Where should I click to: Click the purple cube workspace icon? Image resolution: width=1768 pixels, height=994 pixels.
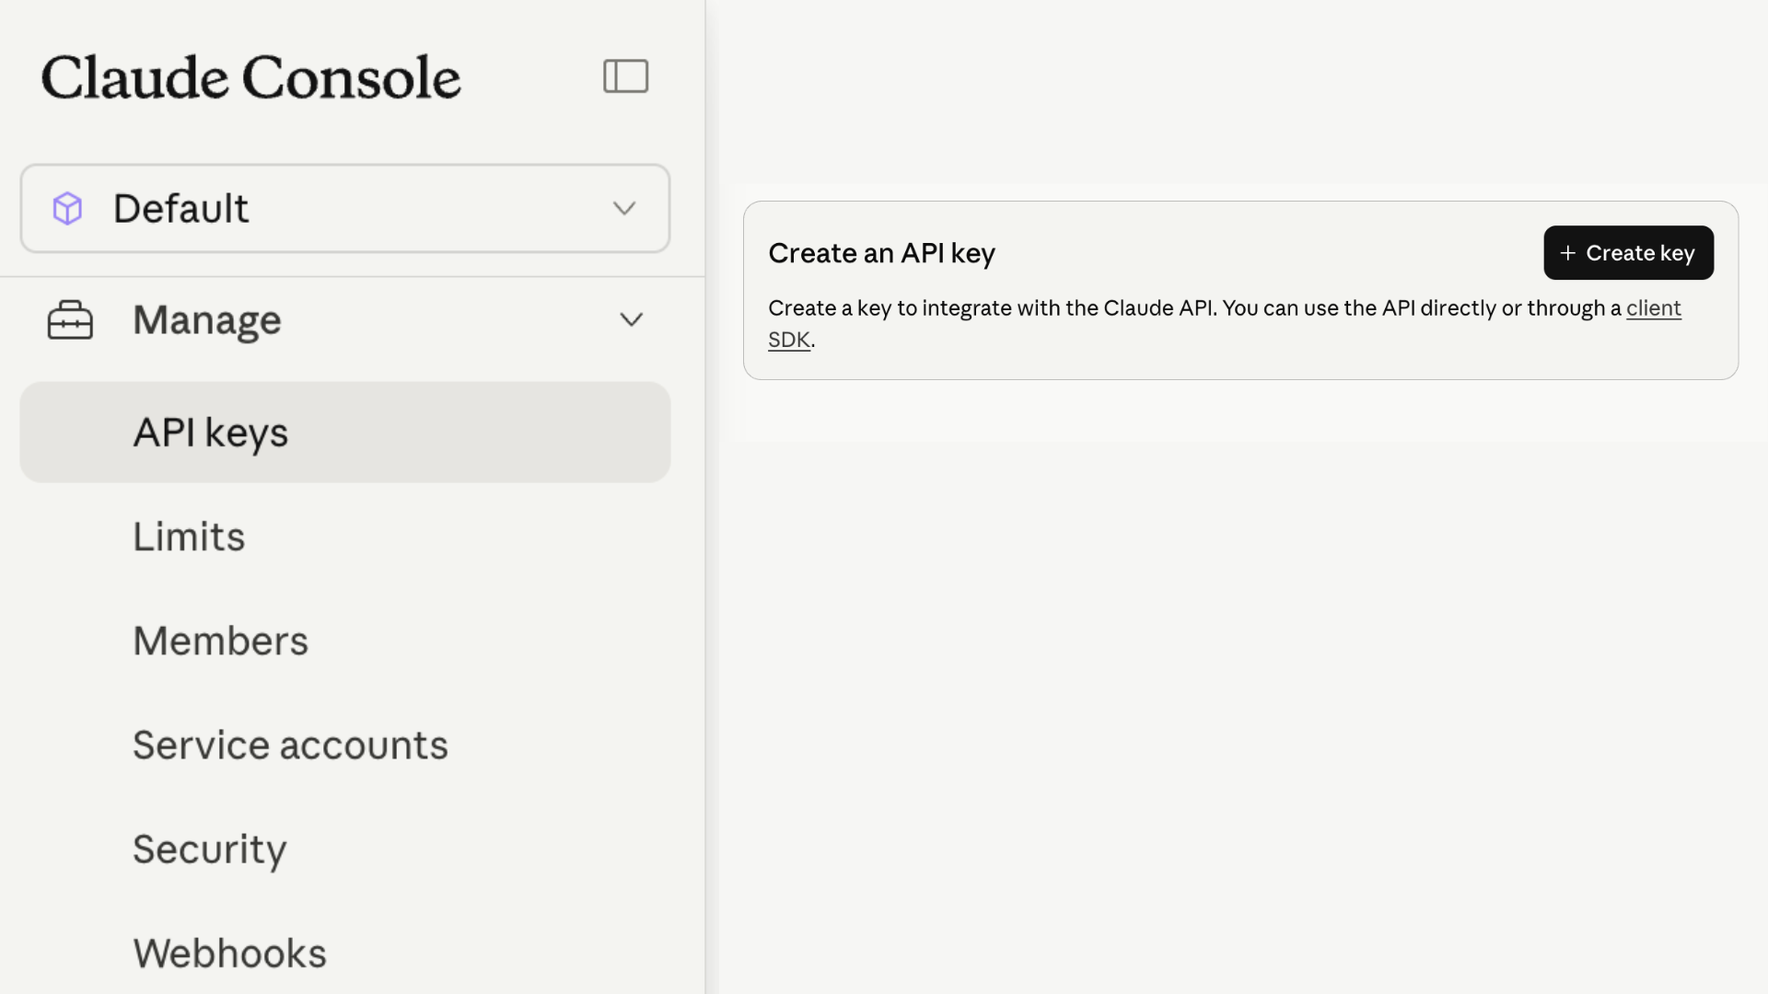coord(67,209)
